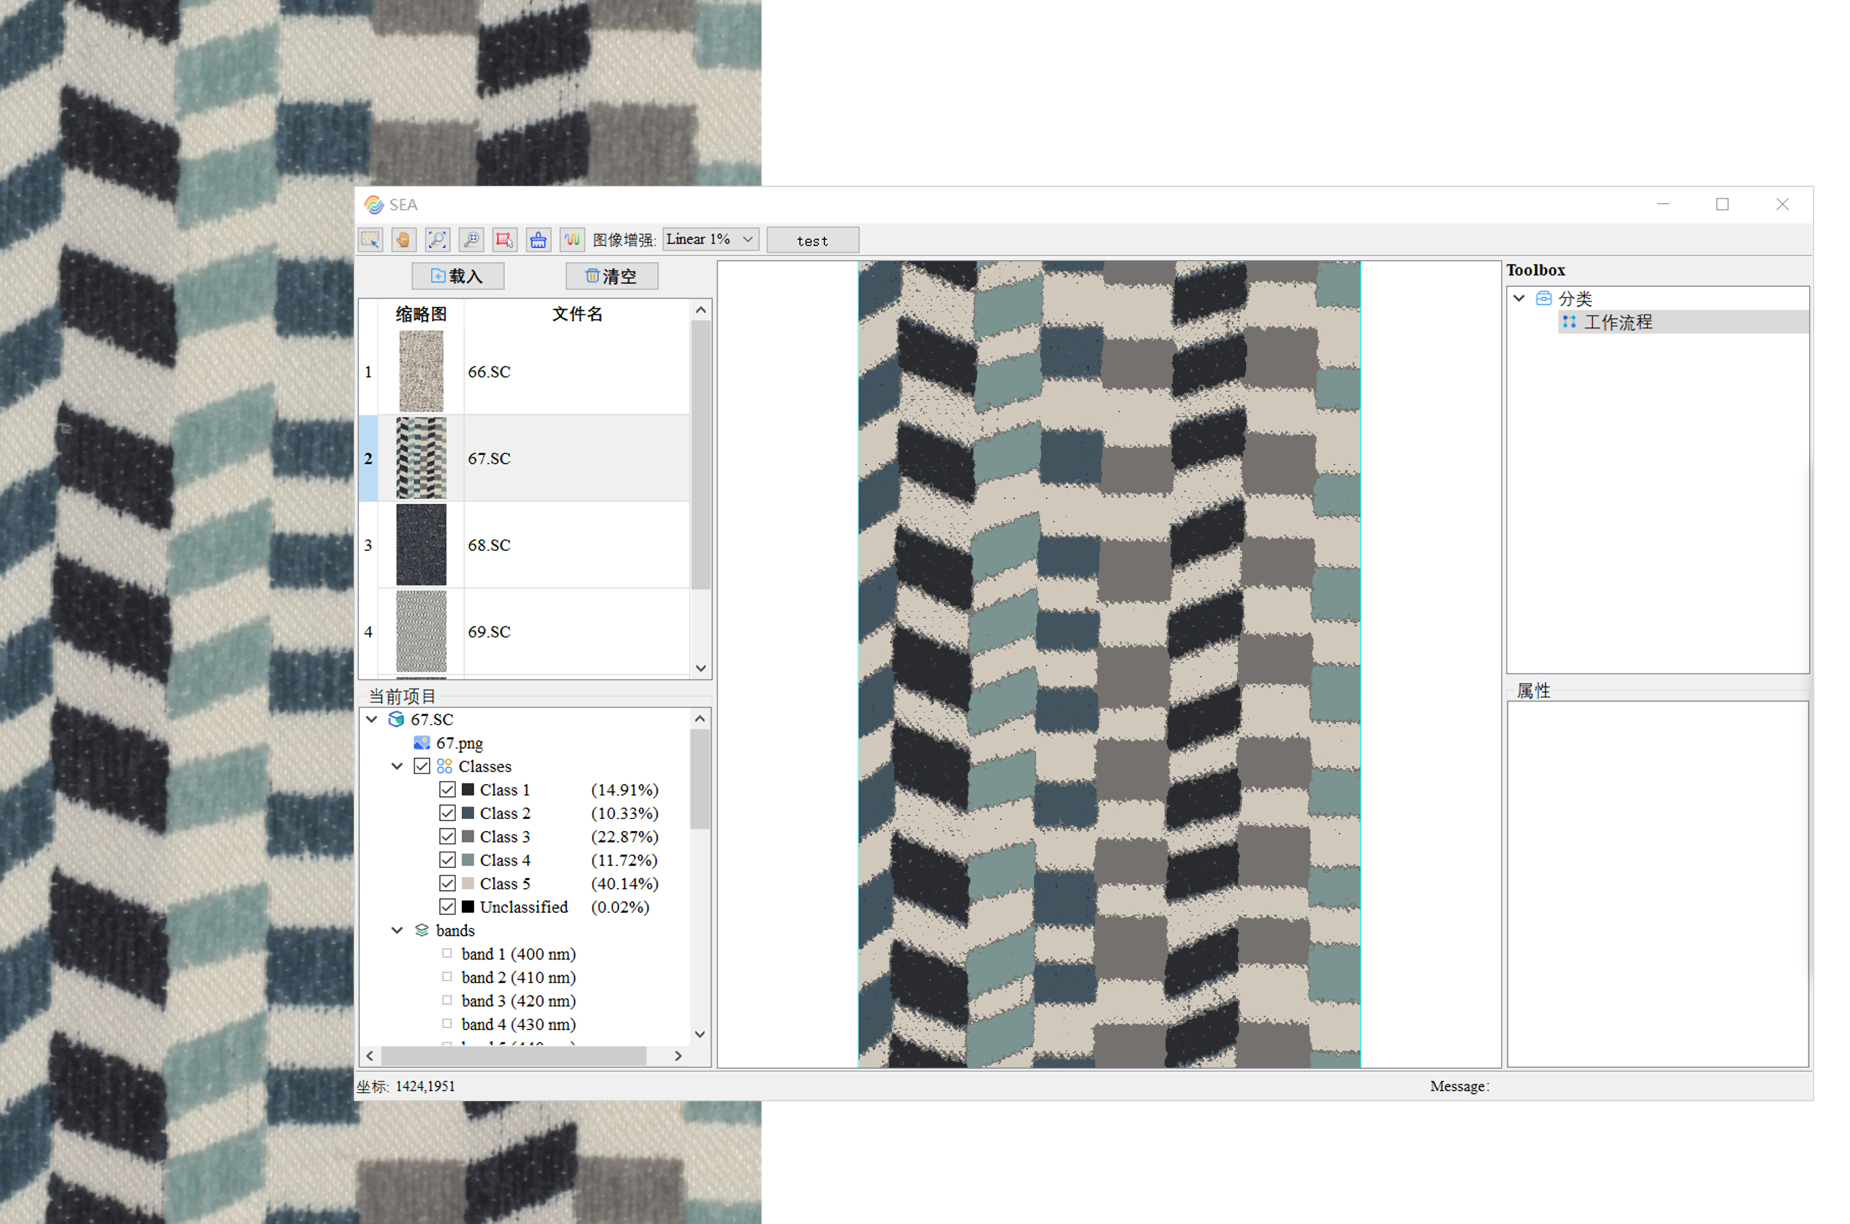Click the zoom-to-fit magnifier icon
The image size is (1850, 1224).
point(437,240)
